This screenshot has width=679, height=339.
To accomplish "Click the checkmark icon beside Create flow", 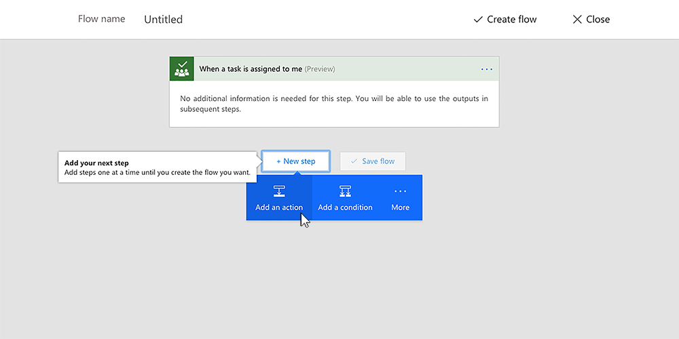I will pyautogui.click(x=478, y=20).
